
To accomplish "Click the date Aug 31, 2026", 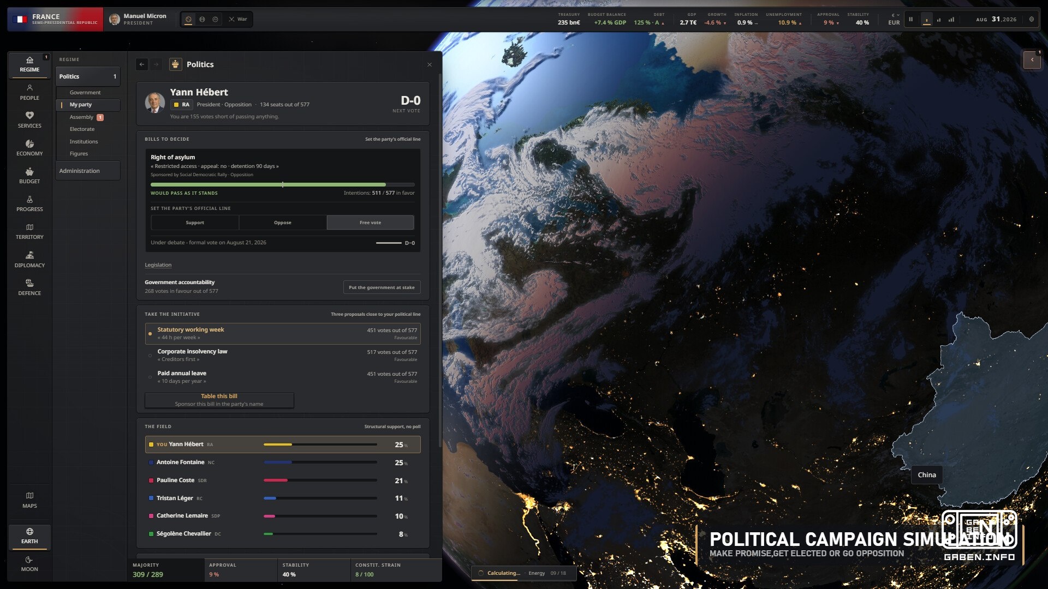I will (x=996, y=20).
